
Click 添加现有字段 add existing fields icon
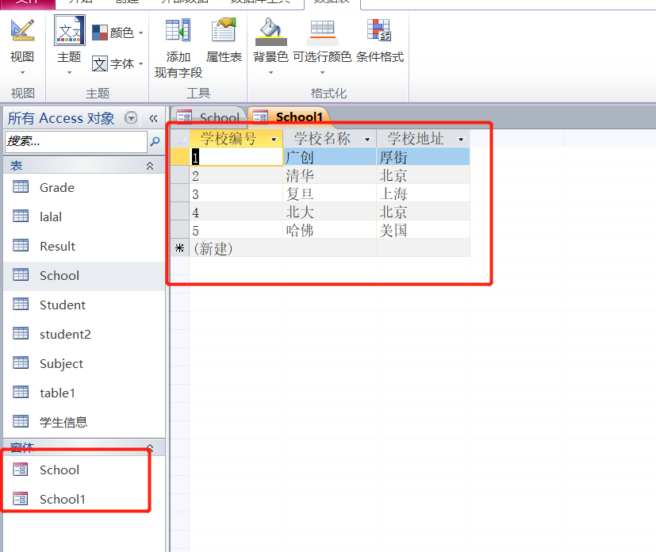tap(178, 31)
